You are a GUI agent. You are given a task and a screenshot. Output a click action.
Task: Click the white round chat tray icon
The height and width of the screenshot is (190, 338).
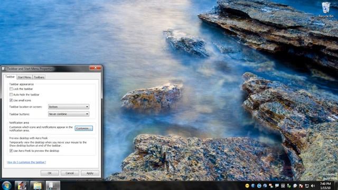click(x=295, y=186)
